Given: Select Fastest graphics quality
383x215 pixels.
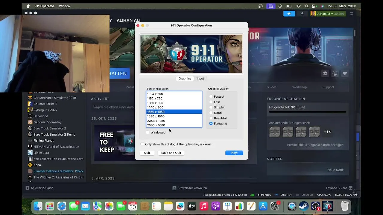Looking at the screenshot, I should [x=211, y=96].
